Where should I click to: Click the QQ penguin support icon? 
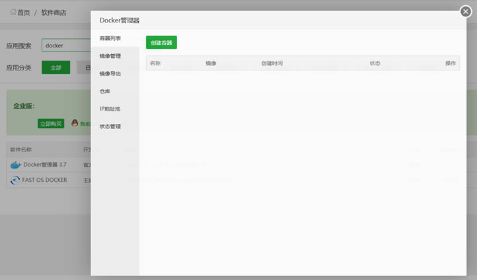[75, 123]
